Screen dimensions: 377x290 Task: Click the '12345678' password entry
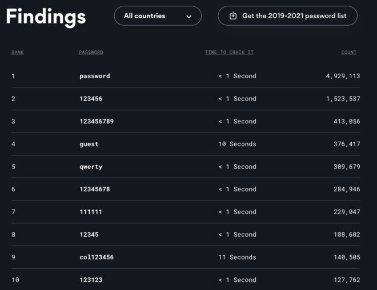95,190
